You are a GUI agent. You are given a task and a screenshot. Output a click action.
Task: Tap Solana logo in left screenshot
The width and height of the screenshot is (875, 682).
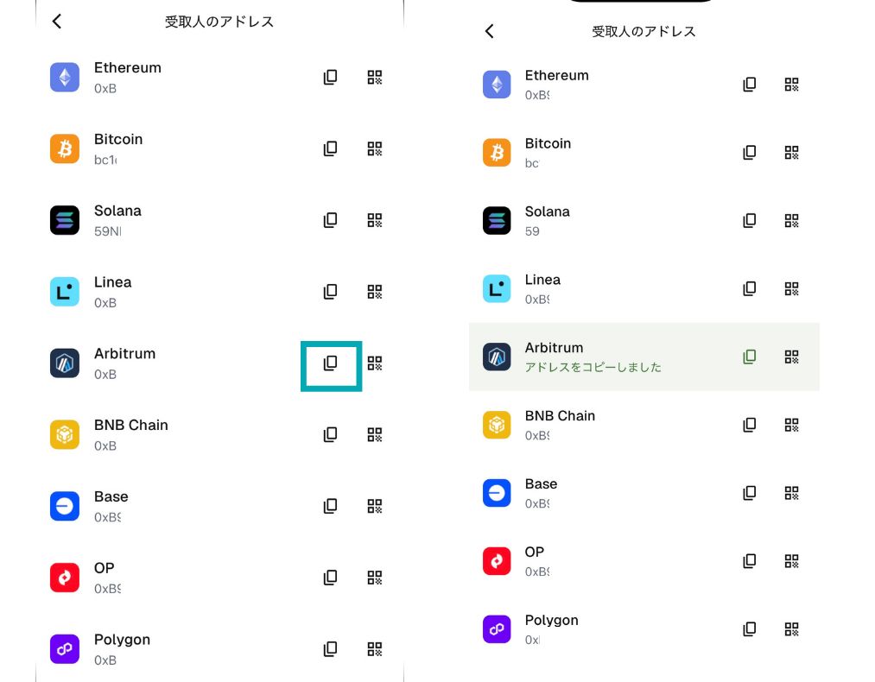click(x=65, y=220)
